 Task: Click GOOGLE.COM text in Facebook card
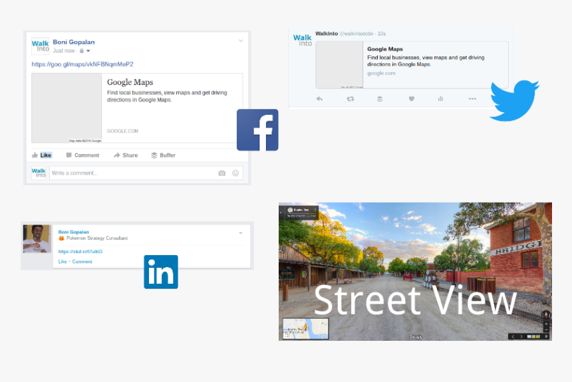[x=122, y=132]
